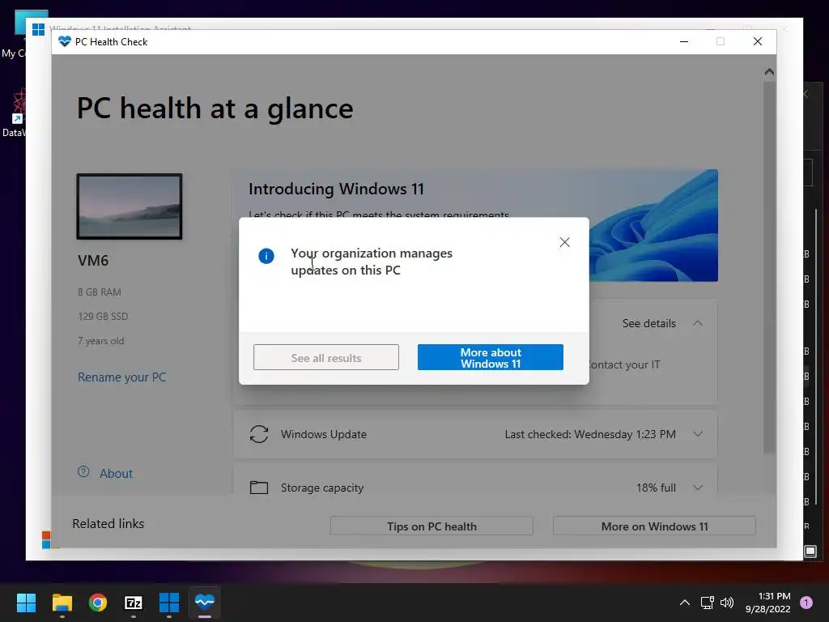Click the 18% full storage value
The width and height of the screenshot is (829, 622).
coord(656,488)
